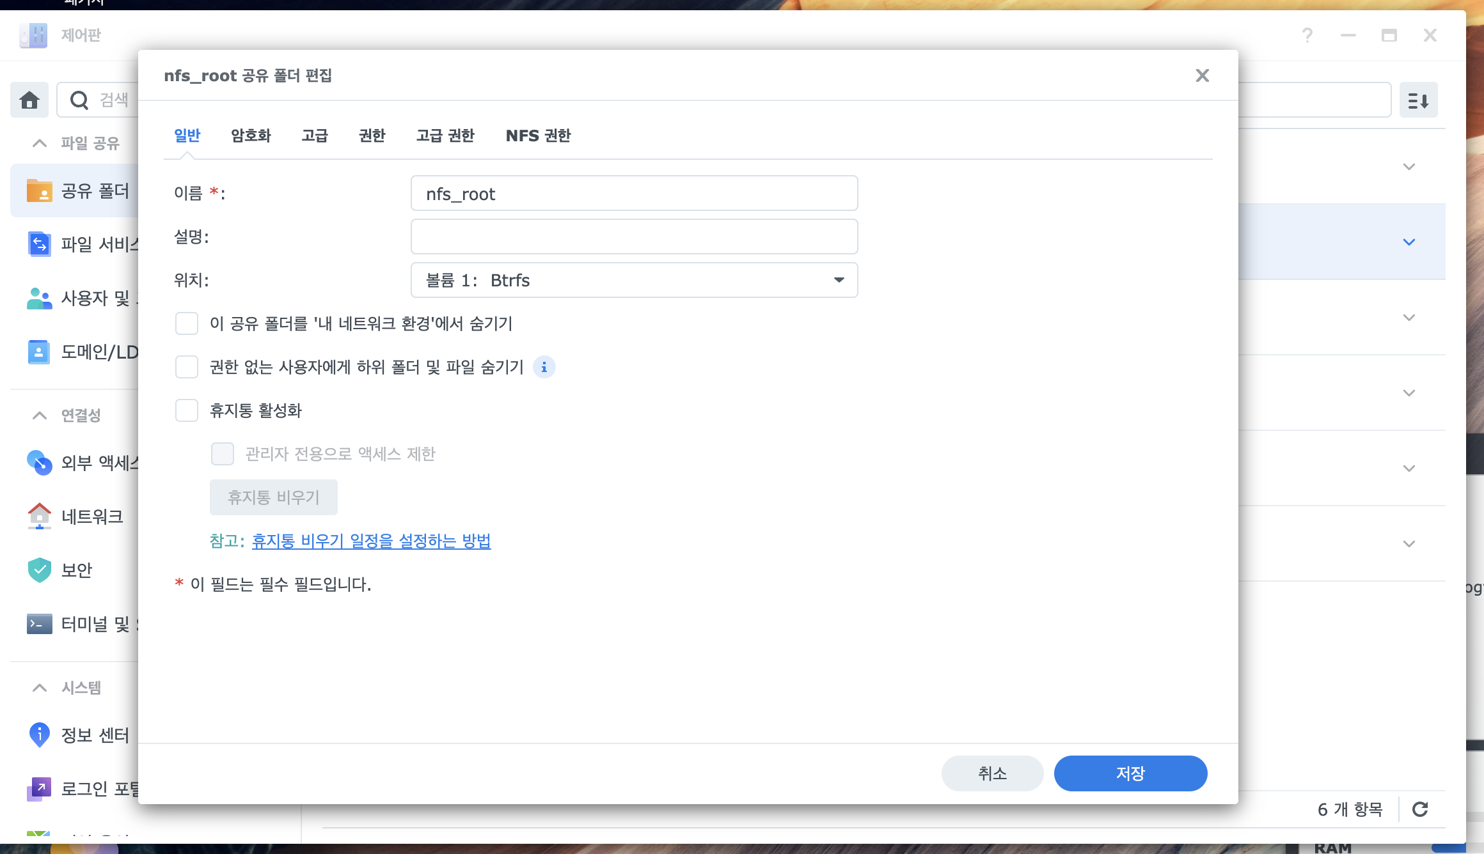Image resolution: width=1484 pixels, height=854 pixels.
Task: Click the refresh icon next to 6 개 항목
Action: [x=1420, y=809]
